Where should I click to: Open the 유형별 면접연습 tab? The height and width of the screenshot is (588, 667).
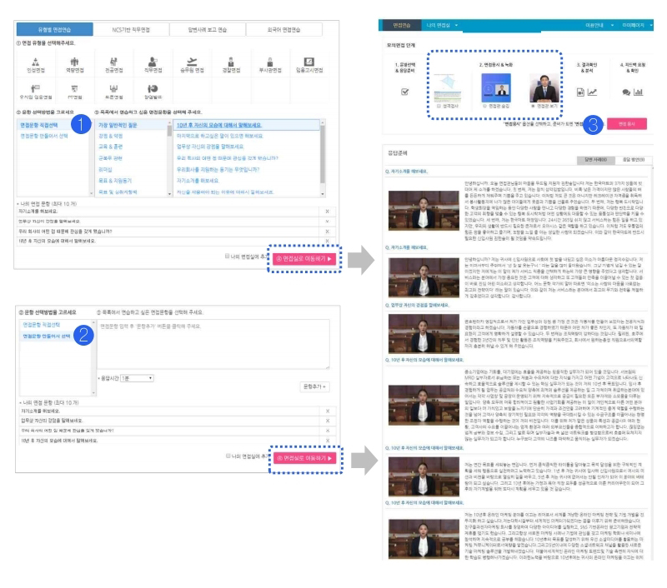tap(55, 30)
